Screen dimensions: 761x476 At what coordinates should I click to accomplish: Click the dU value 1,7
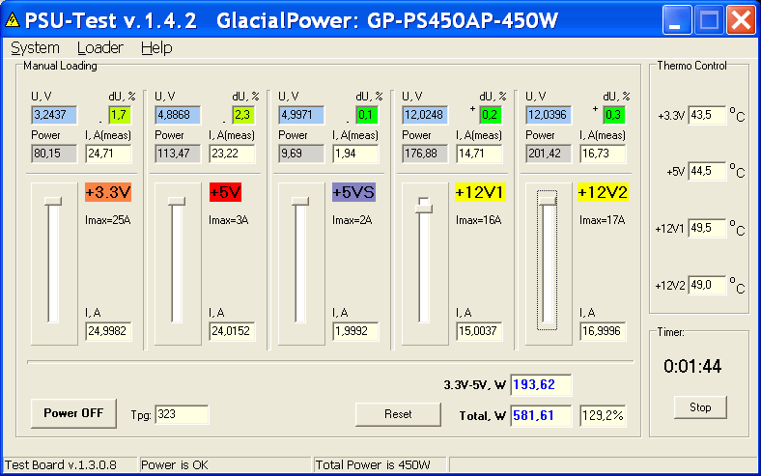[120, 115]
